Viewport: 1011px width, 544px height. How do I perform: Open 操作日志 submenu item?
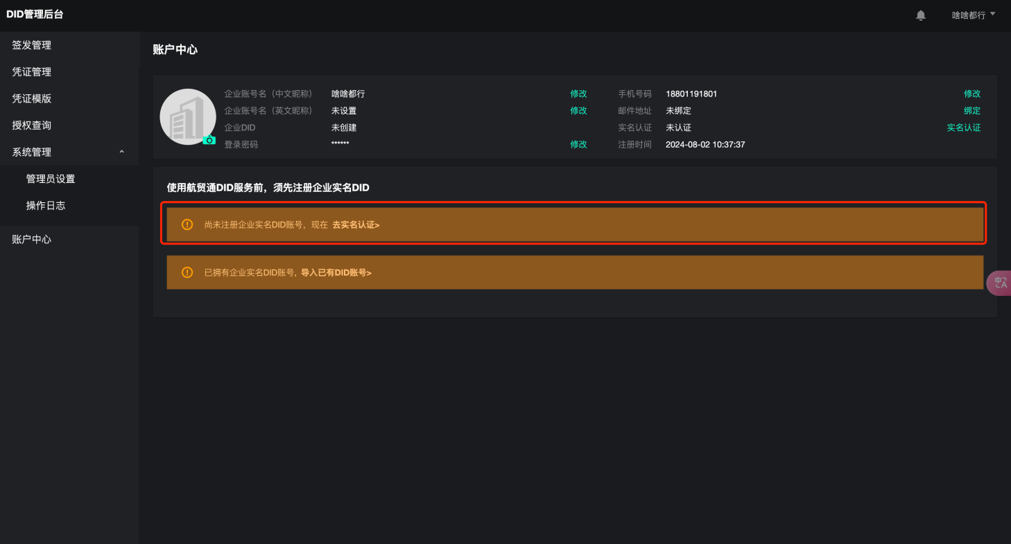(46, 206)
